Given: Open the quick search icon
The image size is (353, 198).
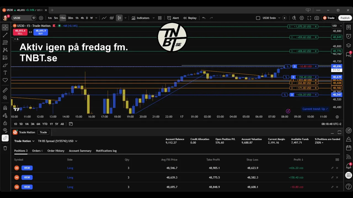Looking at the screenshot, I should tap(294, 18).
